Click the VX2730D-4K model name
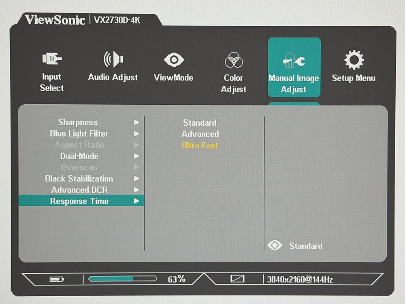Screen dimensions: 405x304 coord(117,20)
